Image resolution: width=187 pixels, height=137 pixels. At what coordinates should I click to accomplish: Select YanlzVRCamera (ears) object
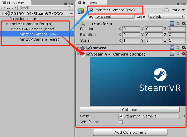click(x=39, y=39)
